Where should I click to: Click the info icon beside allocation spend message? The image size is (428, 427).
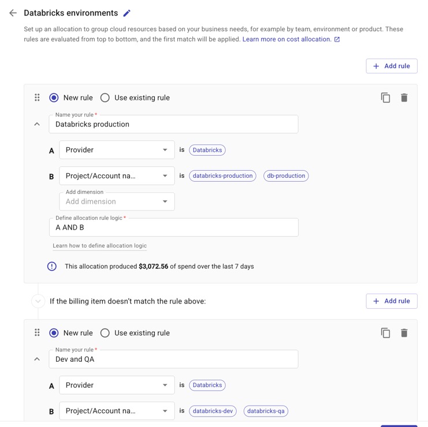pos(52,266)
